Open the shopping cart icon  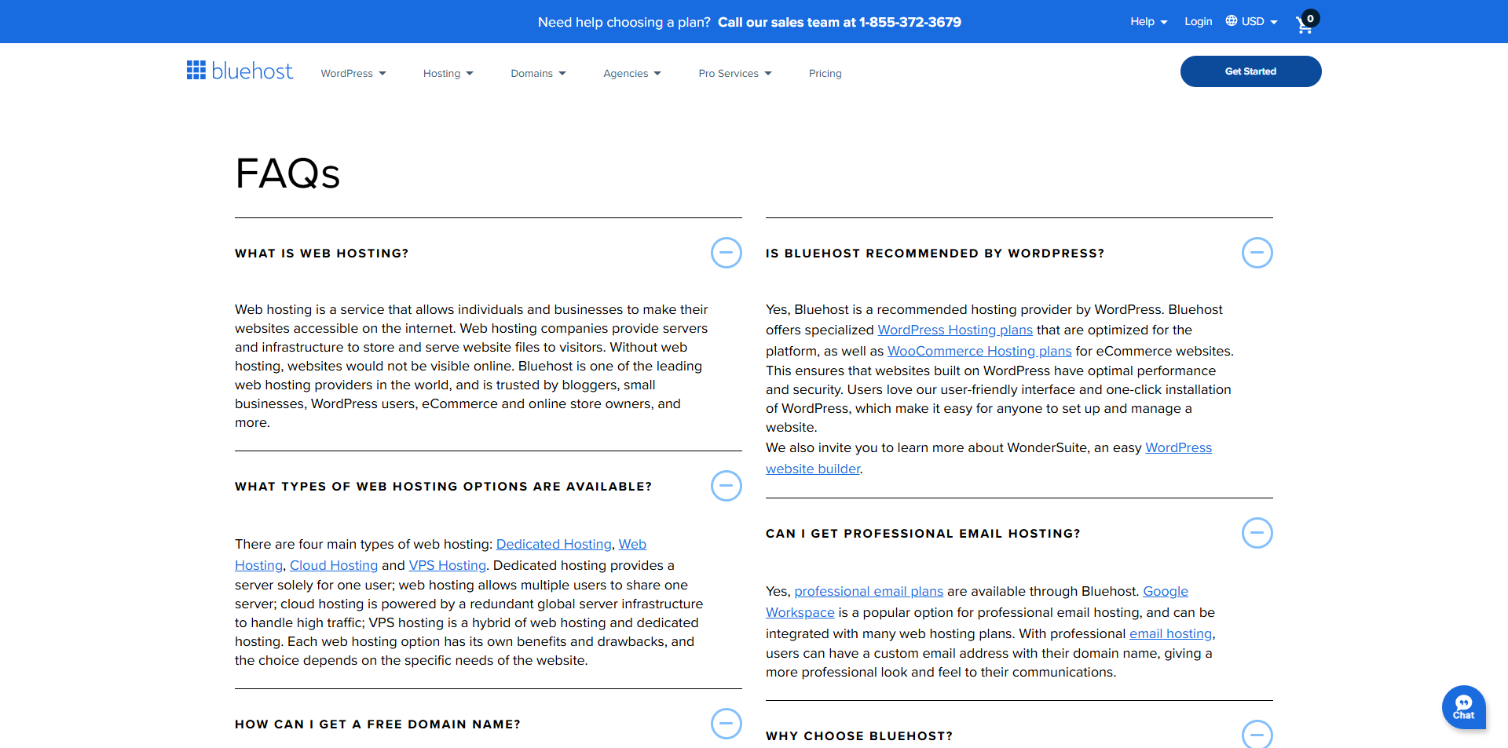click(x=1306, y=23)
